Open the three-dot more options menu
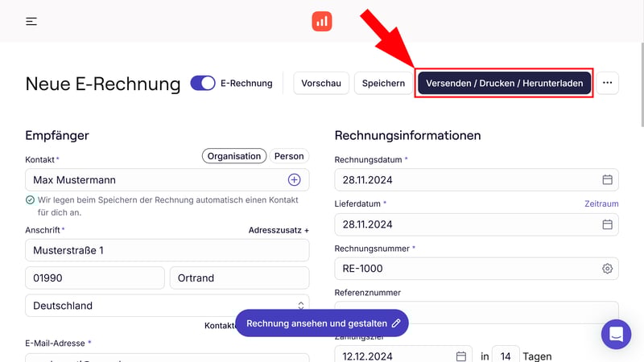 [608, 83]
